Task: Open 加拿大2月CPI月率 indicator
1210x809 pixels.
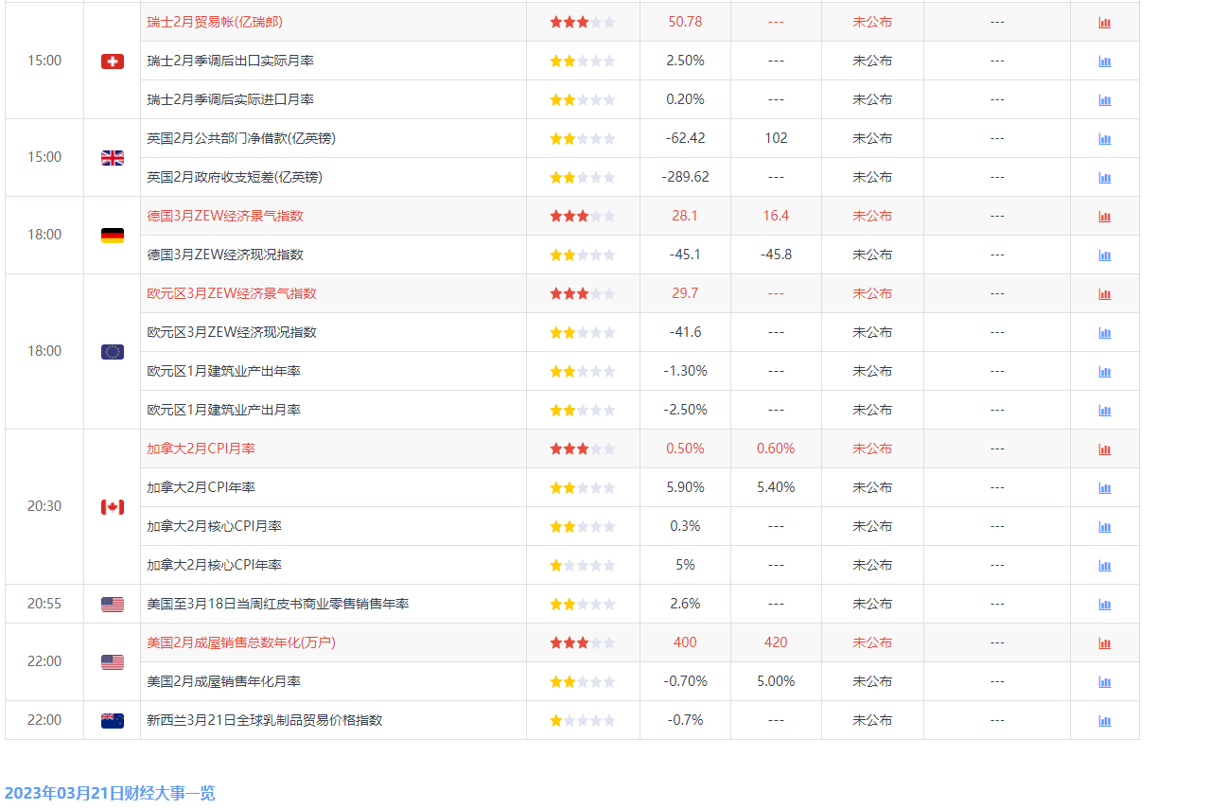Action: (201, 448)
